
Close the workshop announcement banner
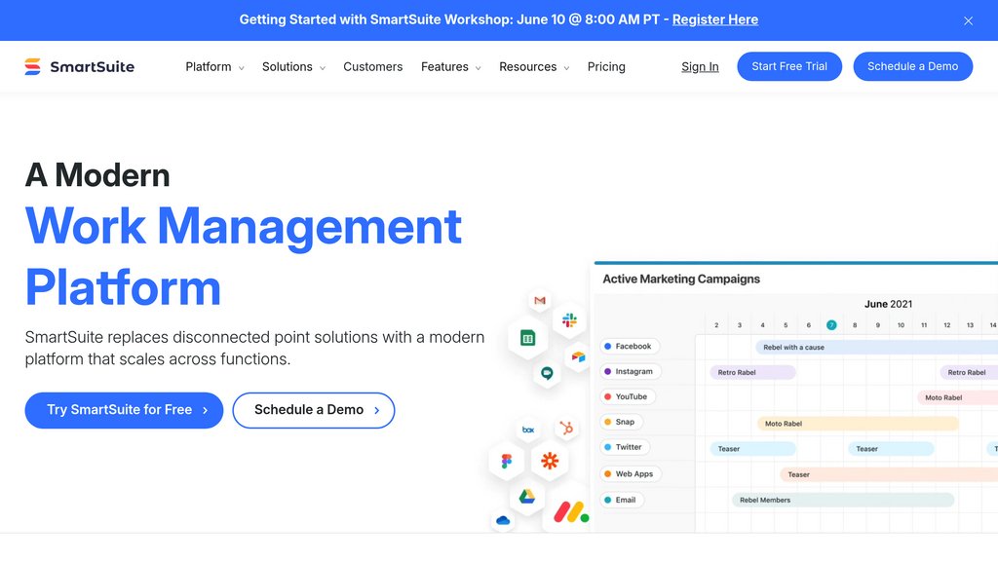click(x=968, y=20)
